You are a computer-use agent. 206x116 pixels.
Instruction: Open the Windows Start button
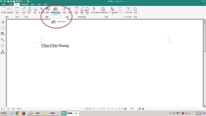[x=3, y=113]
